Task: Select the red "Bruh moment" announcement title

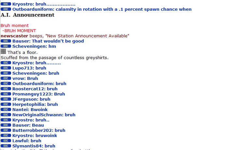Action: click(x=15, y=25)
